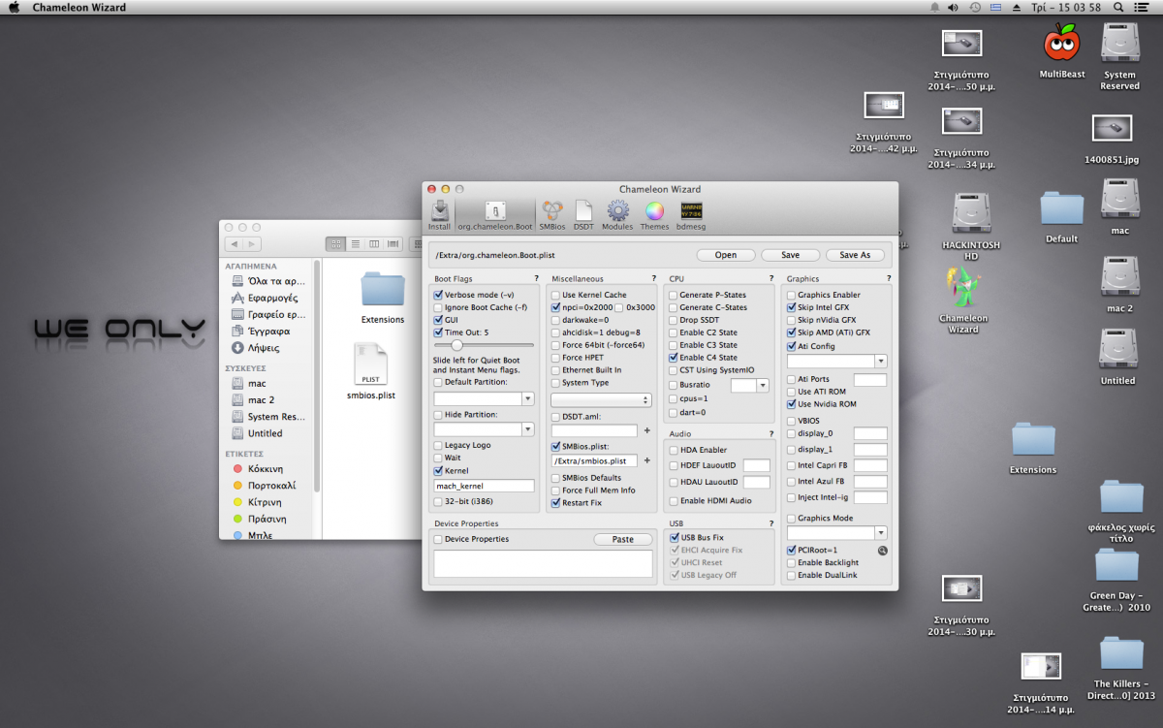Click the Graphics section help question mark

[888, 279]
